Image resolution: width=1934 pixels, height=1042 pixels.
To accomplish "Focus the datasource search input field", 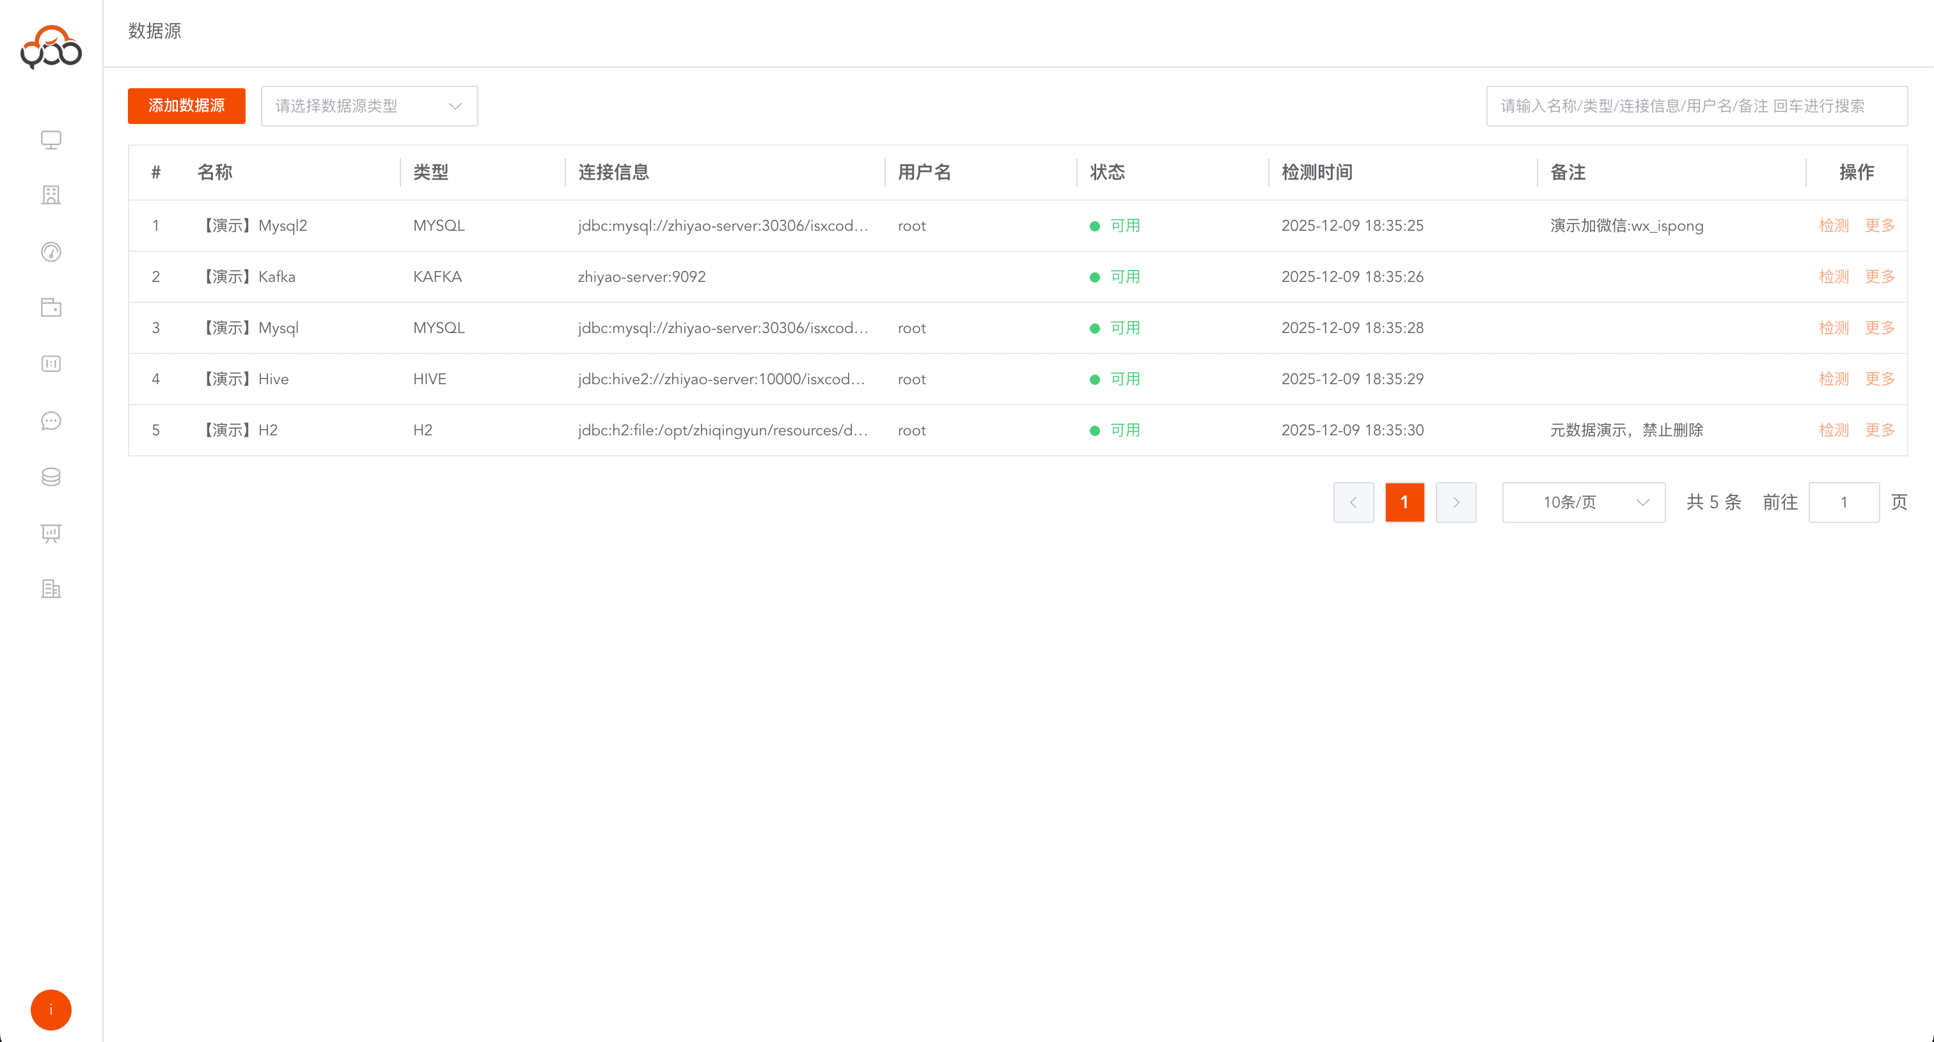I will click(x=1696, y=105).
